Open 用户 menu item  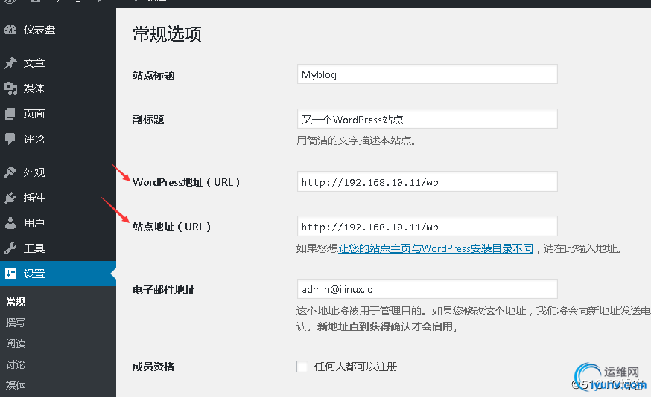pyautogui.click(x=34, y=223)
